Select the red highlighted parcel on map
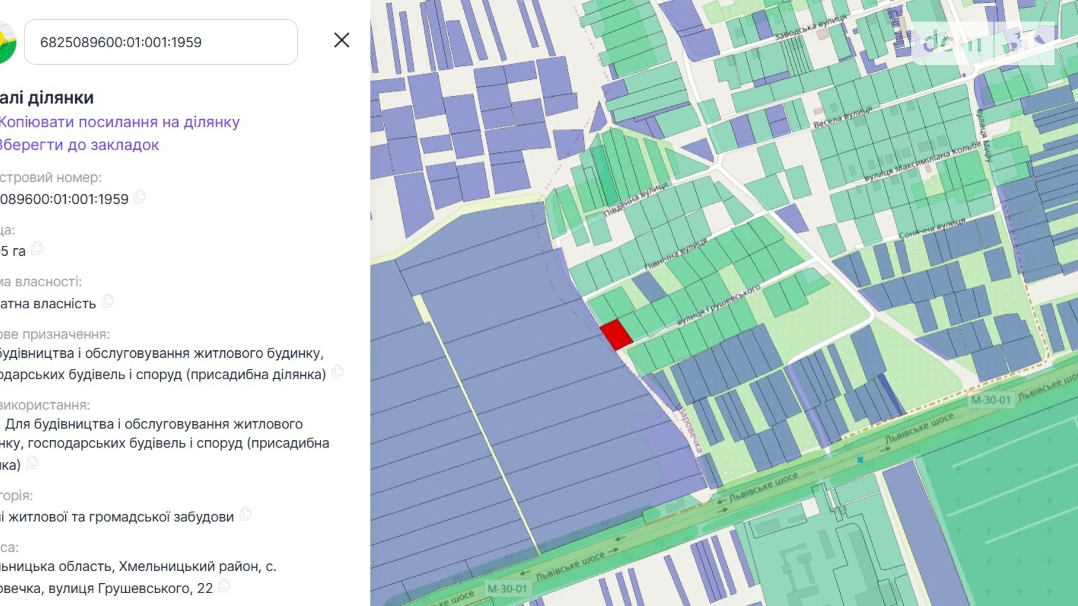This screenshot has height=606, width=1078. (x=616, y=334)
